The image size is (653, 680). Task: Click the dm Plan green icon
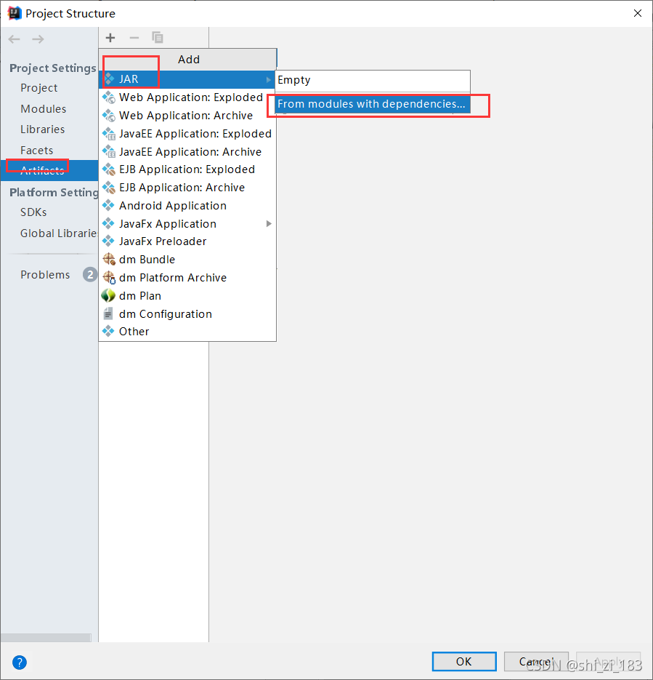[108, 296]
